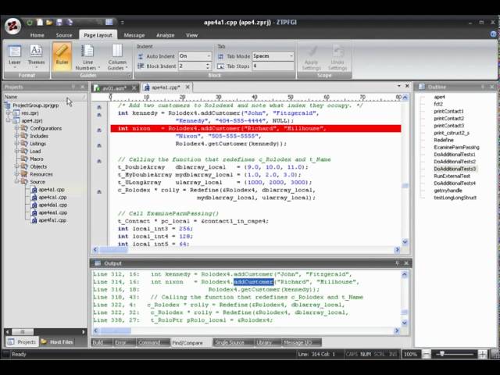The width and height of the screenshot is (500, 375).
Task: Close the Outline panel
Action: [x=491, y=87]
